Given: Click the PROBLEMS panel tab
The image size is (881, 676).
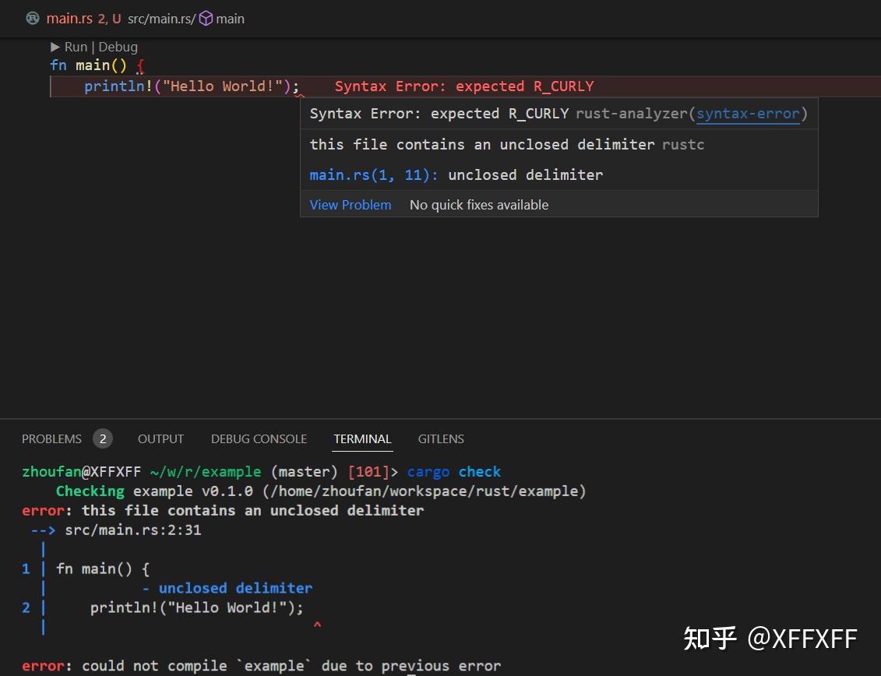Looking at the screenshot, I should tap(51, 438).
